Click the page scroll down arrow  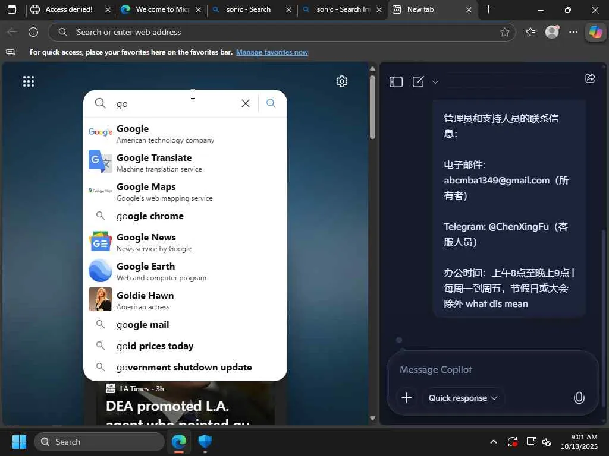coord(372,419)
